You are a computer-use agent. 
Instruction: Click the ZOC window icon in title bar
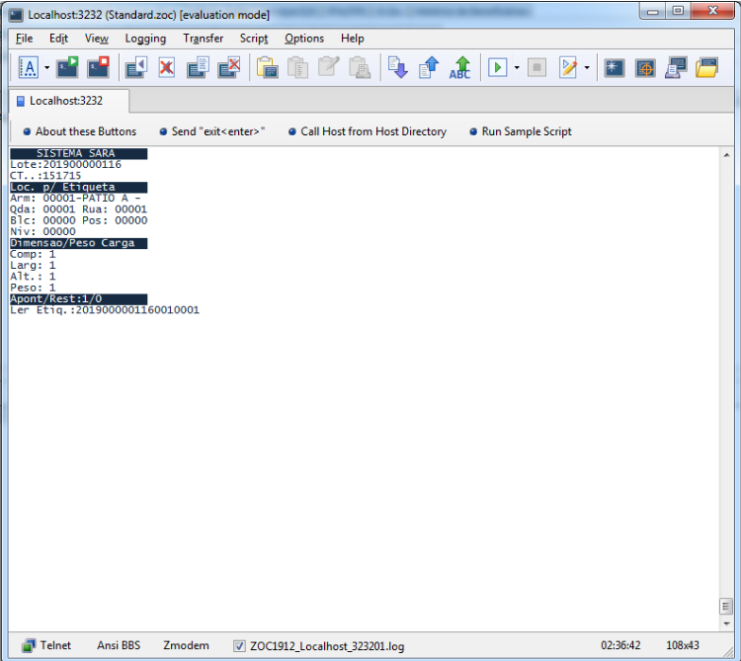(x=16, y=15)
